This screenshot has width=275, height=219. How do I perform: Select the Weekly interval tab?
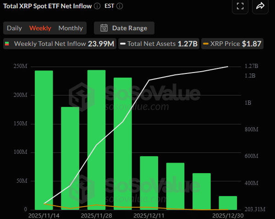coord(40,28)
